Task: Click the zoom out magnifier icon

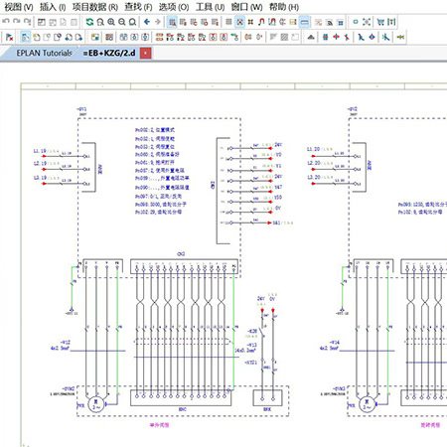Action: click(122, 22)
